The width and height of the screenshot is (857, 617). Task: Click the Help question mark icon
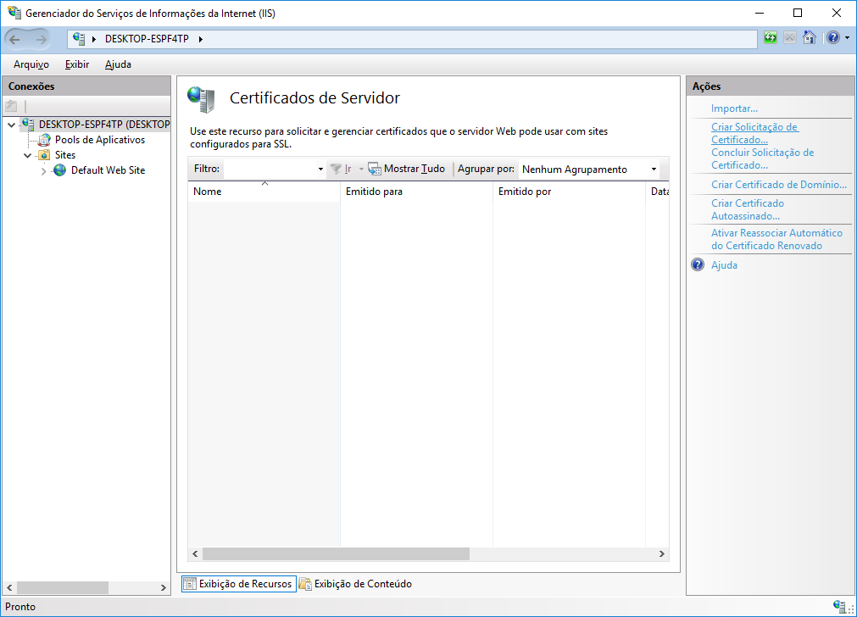point(834,37)
